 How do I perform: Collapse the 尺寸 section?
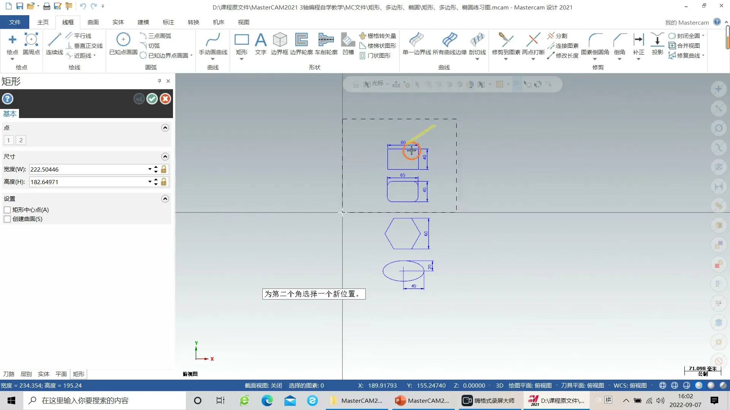(165, 157)
